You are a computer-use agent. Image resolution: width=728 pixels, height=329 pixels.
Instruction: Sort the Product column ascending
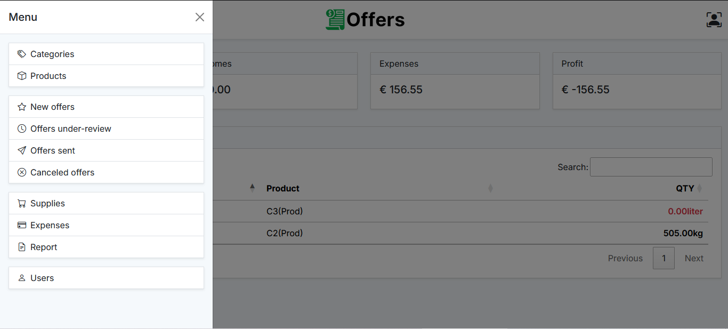pos(252,187)
